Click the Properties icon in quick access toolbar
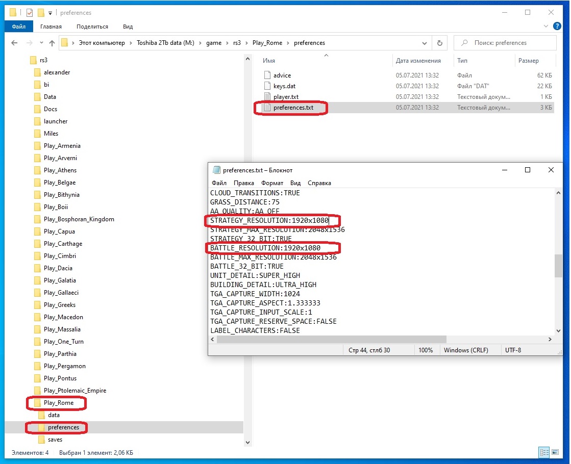The width and height of the screenshot is (571, 464). click(x=30, y=13)
